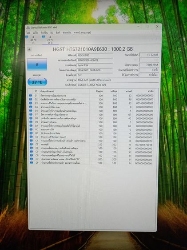The image size is (187, 250).
Task: Click the SATA/600 | SATA/600 transfer mode field
Action: click(95, 70)
